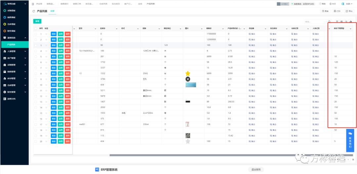Check the checkbox for row 15
Viewport: 357px width, 174px height.
tap(36, 113)
